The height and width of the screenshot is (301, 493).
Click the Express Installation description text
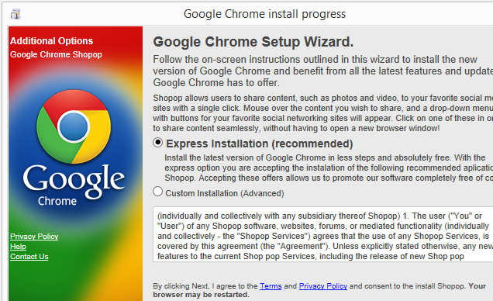tap(329, 168)
